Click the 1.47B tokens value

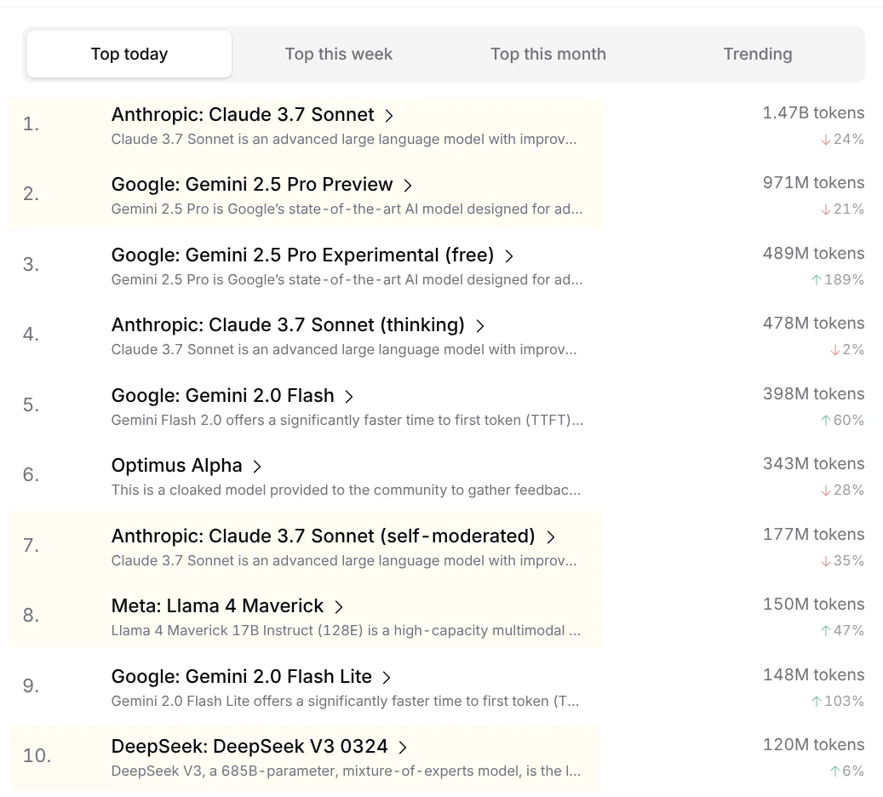point(813,112)
